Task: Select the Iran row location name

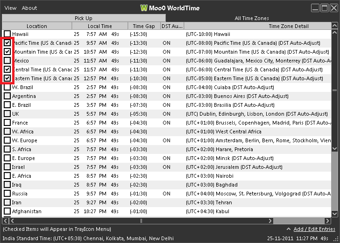Action: tap(16, 202)
